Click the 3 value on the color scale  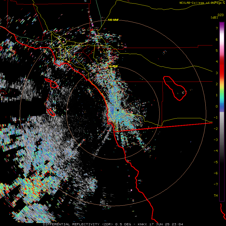click(x=217, y=73)
